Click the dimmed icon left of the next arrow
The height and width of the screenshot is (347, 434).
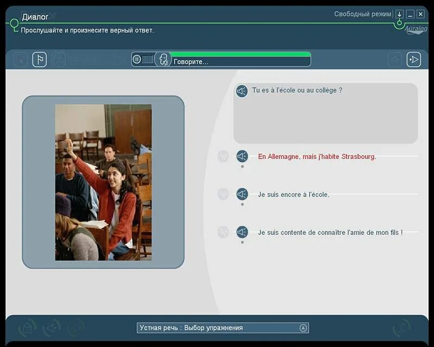(395, 60)
